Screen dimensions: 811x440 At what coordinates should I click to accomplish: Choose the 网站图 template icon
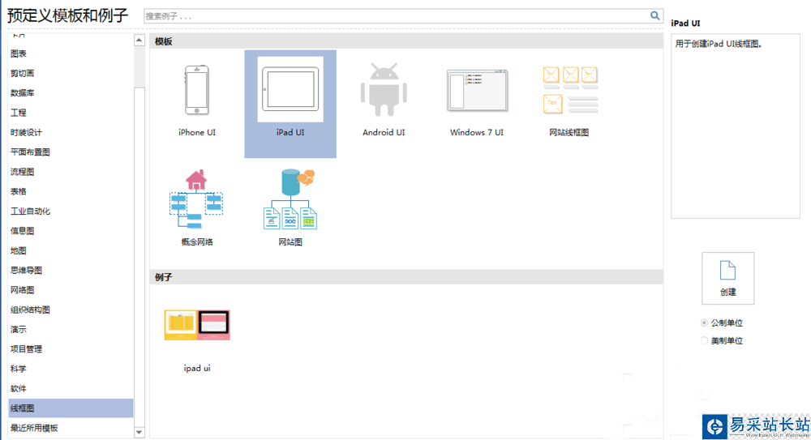(x=290, y=199)
